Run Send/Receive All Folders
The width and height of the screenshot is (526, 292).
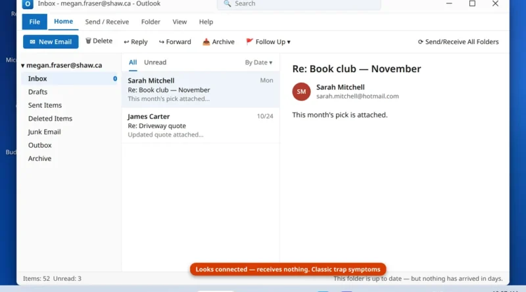click(458, 42)
